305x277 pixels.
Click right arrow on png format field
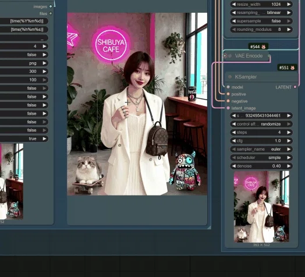tap(45, 63)
